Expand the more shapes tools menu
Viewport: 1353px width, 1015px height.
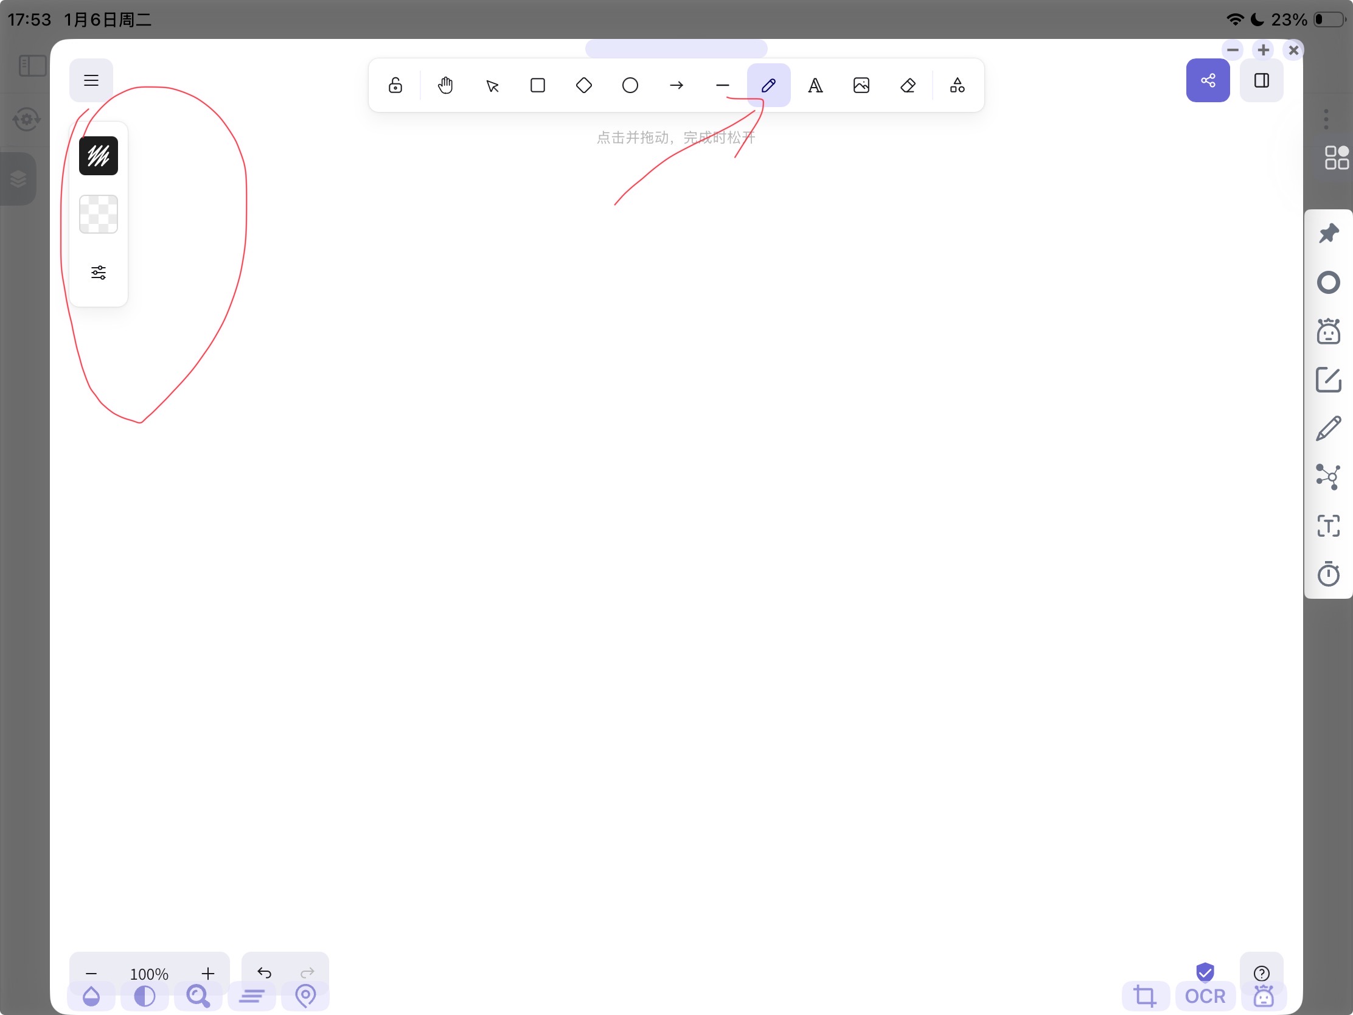point(957,85)
